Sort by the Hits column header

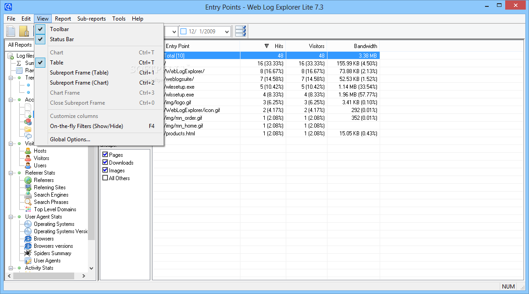pos(263,46)
